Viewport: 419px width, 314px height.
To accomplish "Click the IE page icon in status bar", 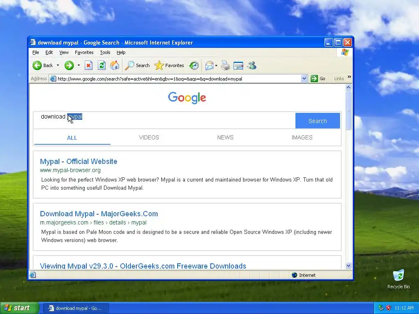I will tap(33, 275).
